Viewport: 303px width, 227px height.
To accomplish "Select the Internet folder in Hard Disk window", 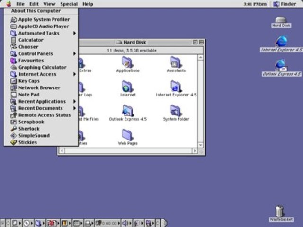I will point(127,89).
